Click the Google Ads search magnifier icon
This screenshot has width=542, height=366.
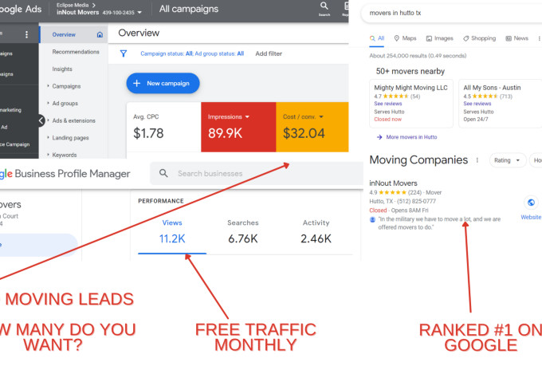coord(324,6)
